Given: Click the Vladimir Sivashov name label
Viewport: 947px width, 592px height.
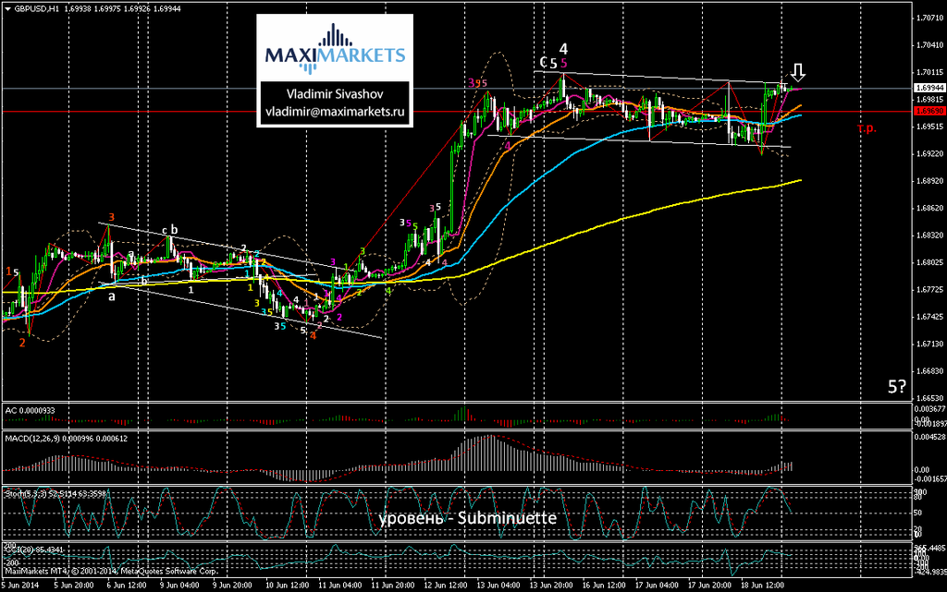Looking at the screenshot, I should [335, 94].
